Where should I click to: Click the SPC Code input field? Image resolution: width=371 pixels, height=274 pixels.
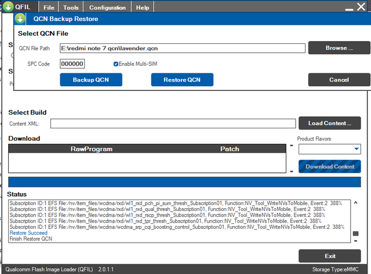coord(72,64)
